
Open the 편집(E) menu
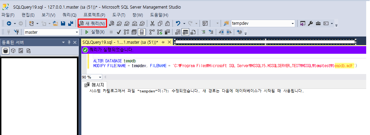pyautogui.click(x=28, y=15)
